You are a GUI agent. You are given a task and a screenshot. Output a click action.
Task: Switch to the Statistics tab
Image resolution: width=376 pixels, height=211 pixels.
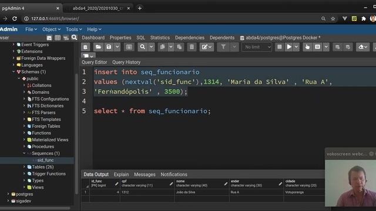coord(160,38)
